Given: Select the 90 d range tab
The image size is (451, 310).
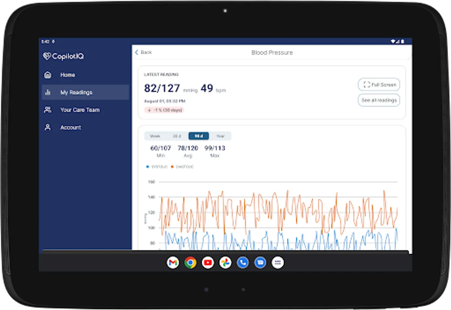Looking at the screenshot, I should coord(199,136).
